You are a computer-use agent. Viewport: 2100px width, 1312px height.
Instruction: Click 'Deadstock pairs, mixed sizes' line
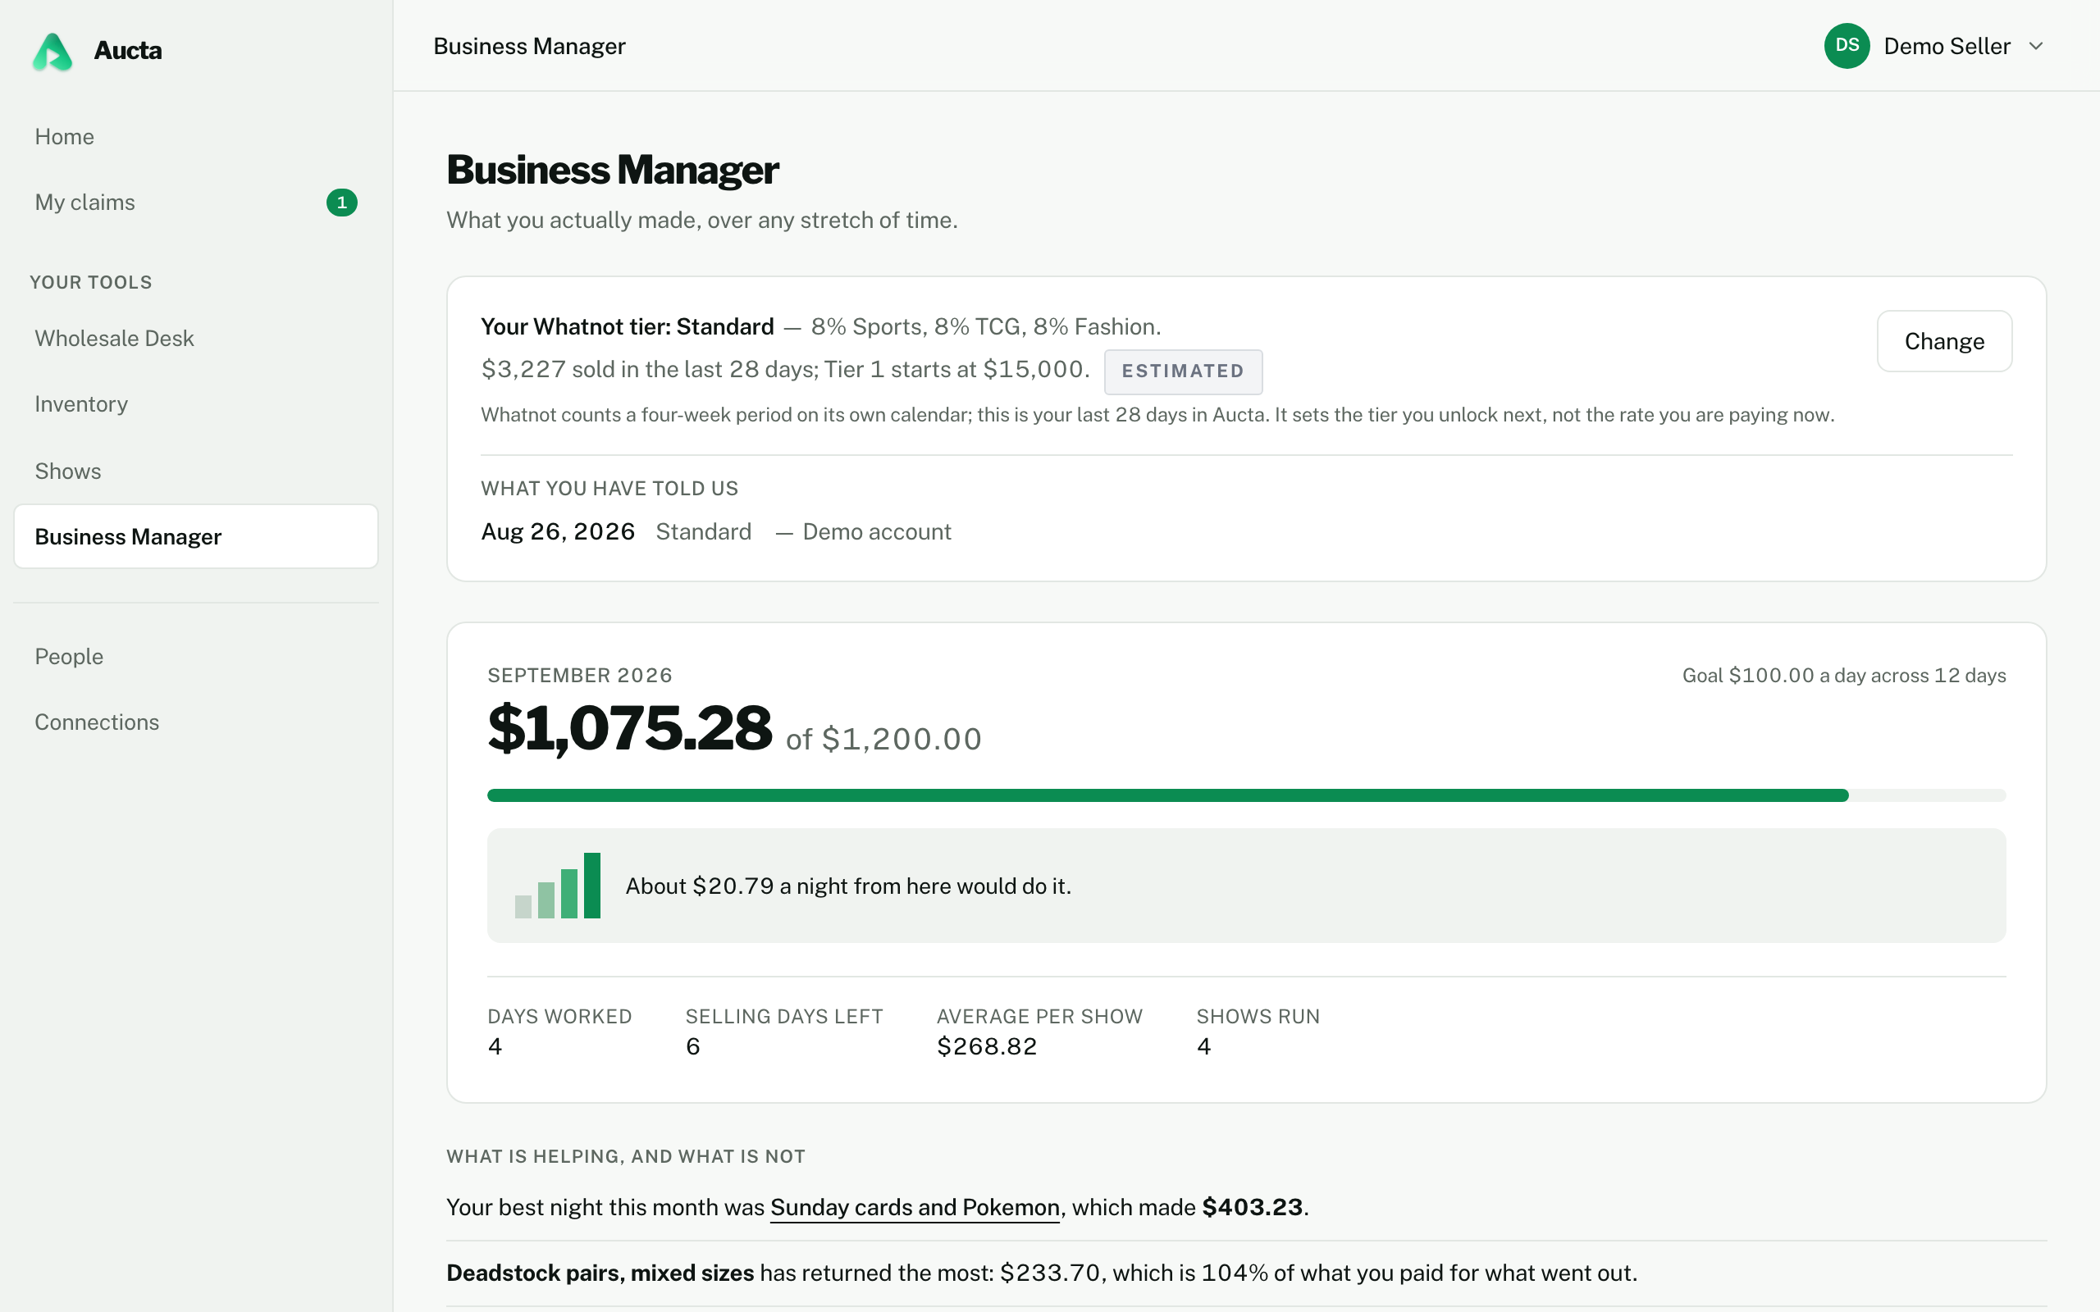pos(1041,1273)
